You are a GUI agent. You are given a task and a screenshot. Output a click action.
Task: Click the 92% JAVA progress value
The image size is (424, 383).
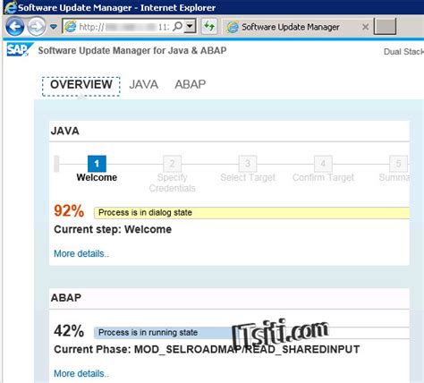69,210
